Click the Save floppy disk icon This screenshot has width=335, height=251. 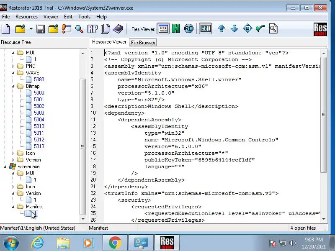coord(41,28)
